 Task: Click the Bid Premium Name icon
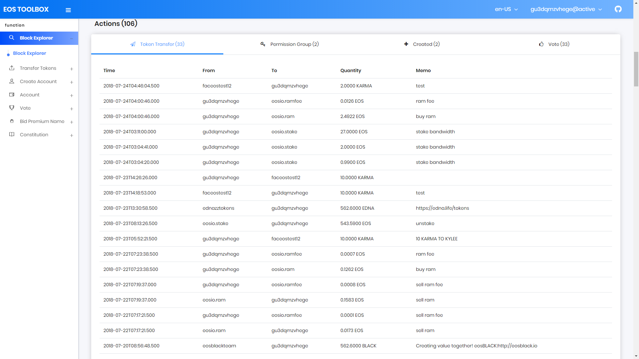click(x=12, y=121)
